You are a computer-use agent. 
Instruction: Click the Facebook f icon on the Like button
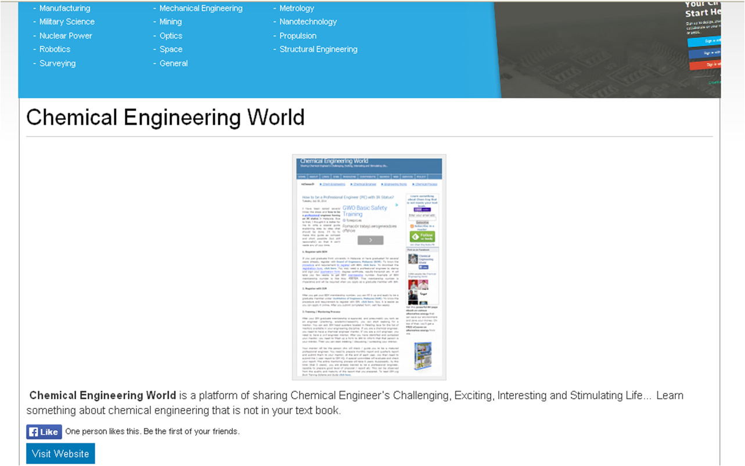[x=34, y=431]
